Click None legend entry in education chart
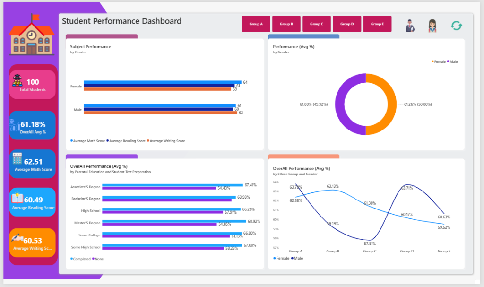Image resolution: width=484 pixels, height=287 pixels. [x=98, y=259]
